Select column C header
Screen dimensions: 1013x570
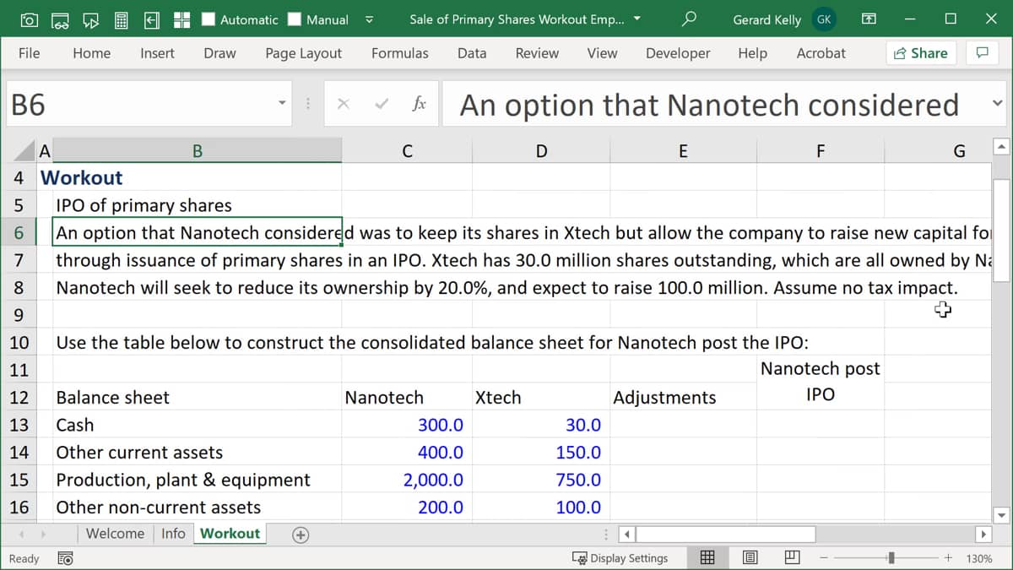click(x=407, y=151)
